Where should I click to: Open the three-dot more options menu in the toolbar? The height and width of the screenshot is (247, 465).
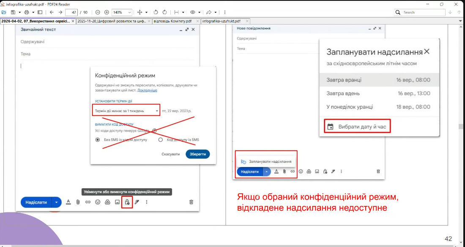pyautogui.click(x=224, y=12)
